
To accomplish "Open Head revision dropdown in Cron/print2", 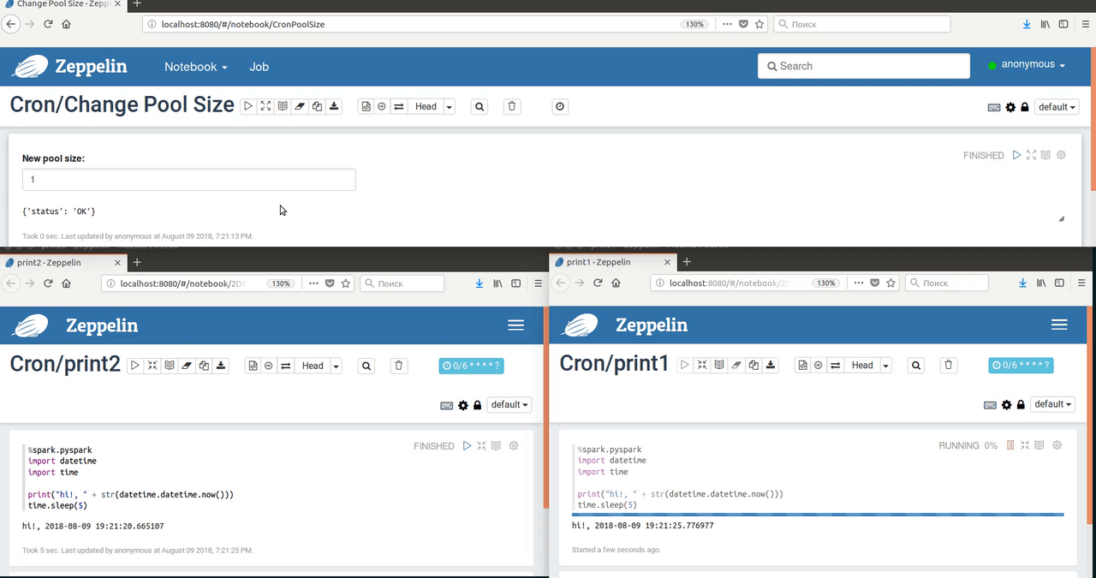I will pyautogui.click(x=318, y=366).
